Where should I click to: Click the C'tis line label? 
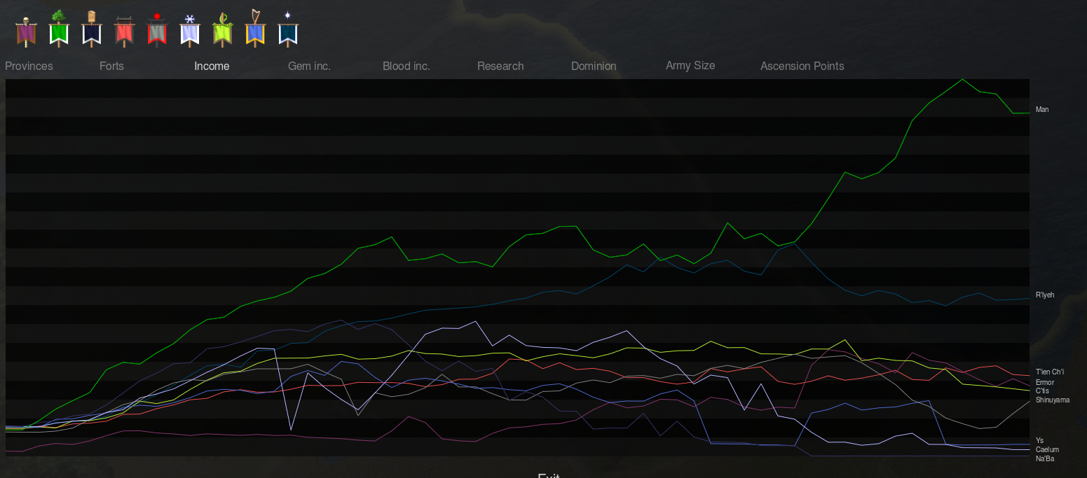pyautogui.click(x=1042, y=391)
